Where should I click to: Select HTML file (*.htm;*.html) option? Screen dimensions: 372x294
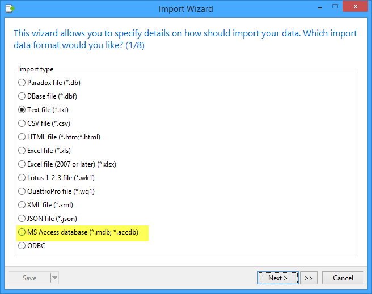(x=22, y=137)
